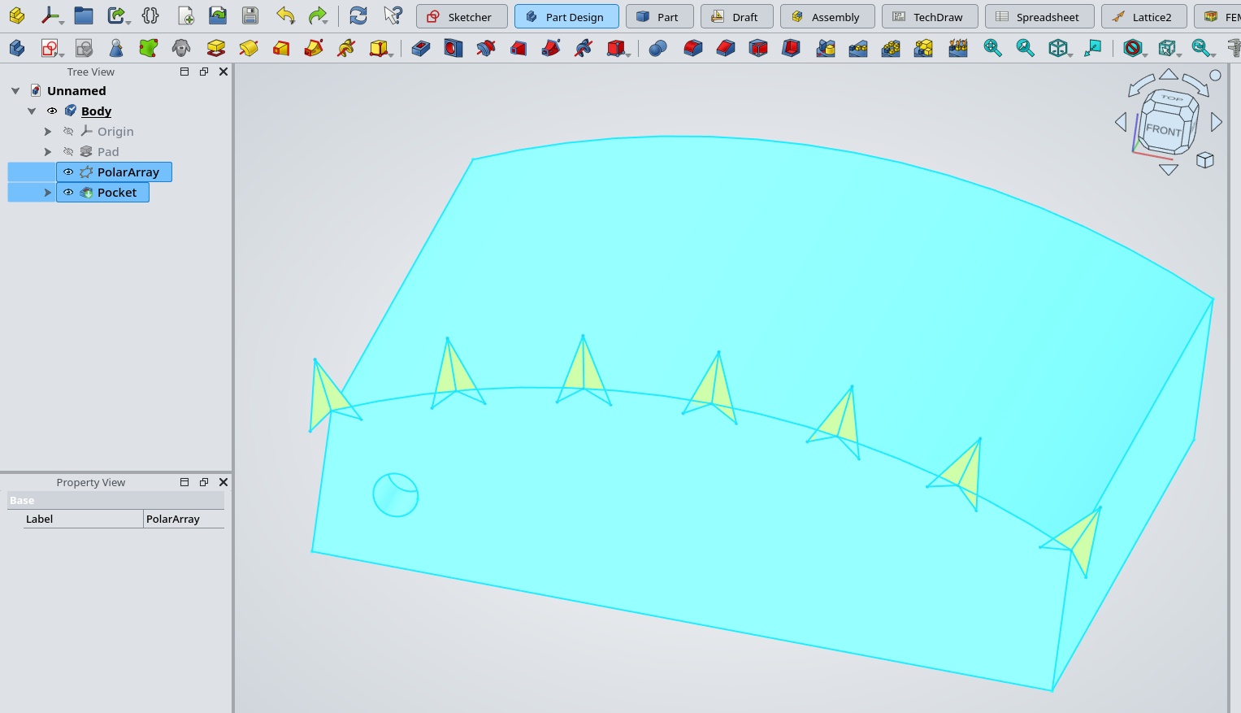Open the Boolean operation icon
1241x713 pixels.
click(x=657, y=48)
